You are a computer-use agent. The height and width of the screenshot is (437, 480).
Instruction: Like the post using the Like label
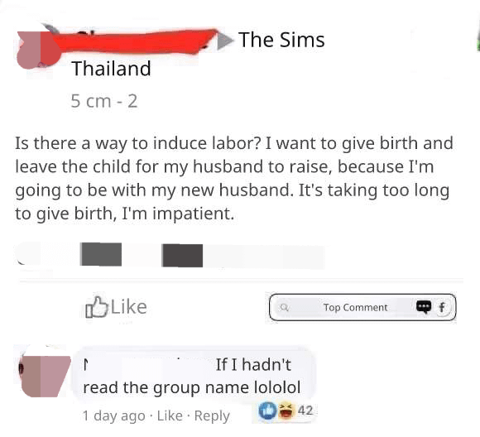click(x=129, y=307)
